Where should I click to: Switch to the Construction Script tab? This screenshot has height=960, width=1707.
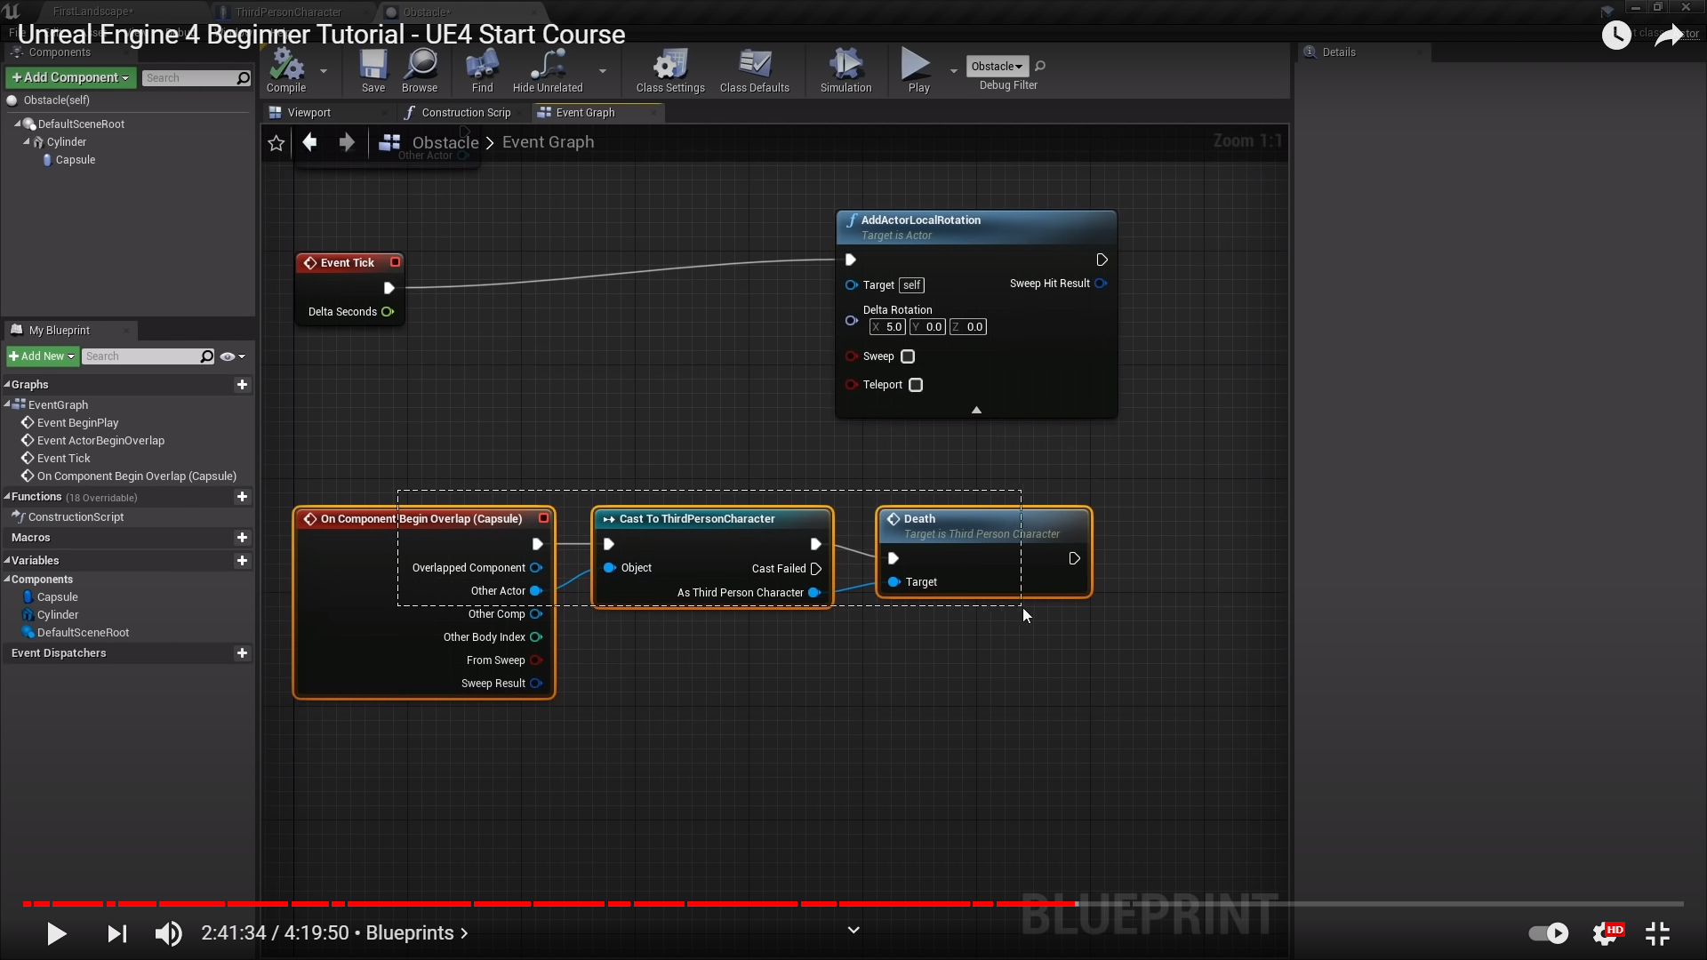[x=465, y=113]
